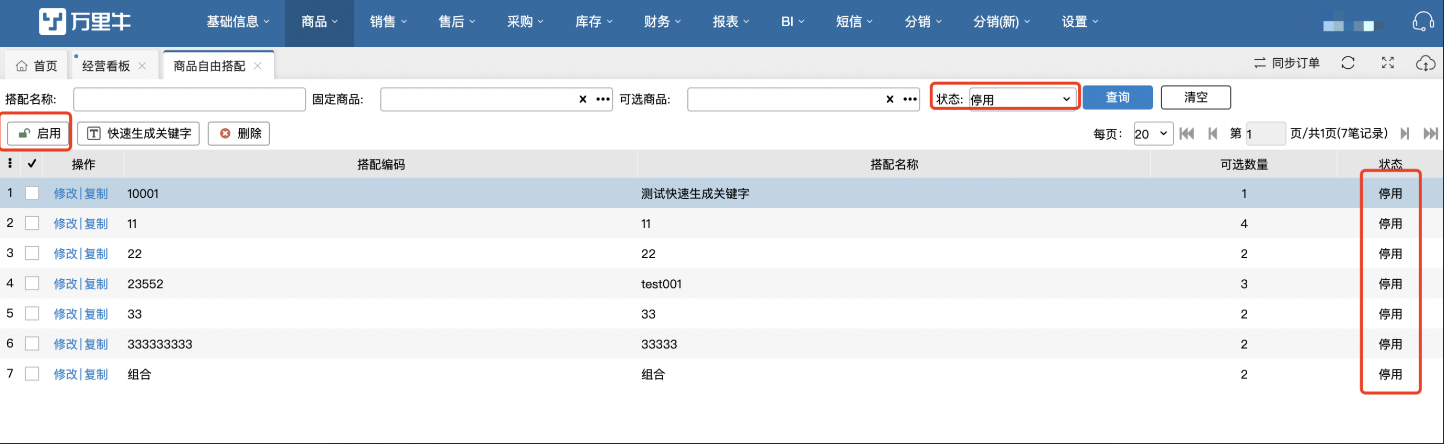Image resolution: width=1444 pixels, height=444 pixels.
Task: Click the 删除 delete button
Action: click(239, 133)
